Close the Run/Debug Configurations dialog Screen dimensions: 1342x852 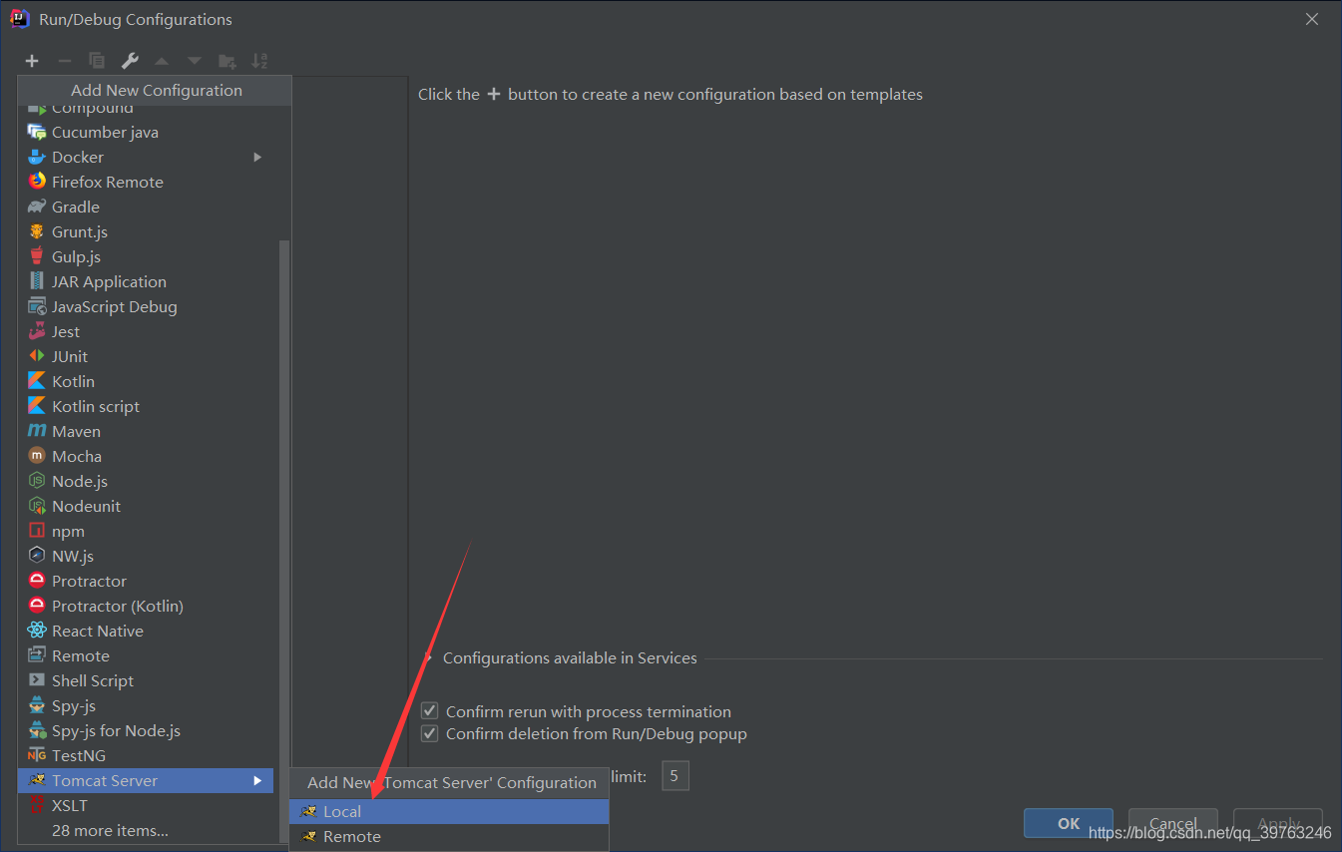[x=1312, y=19]
